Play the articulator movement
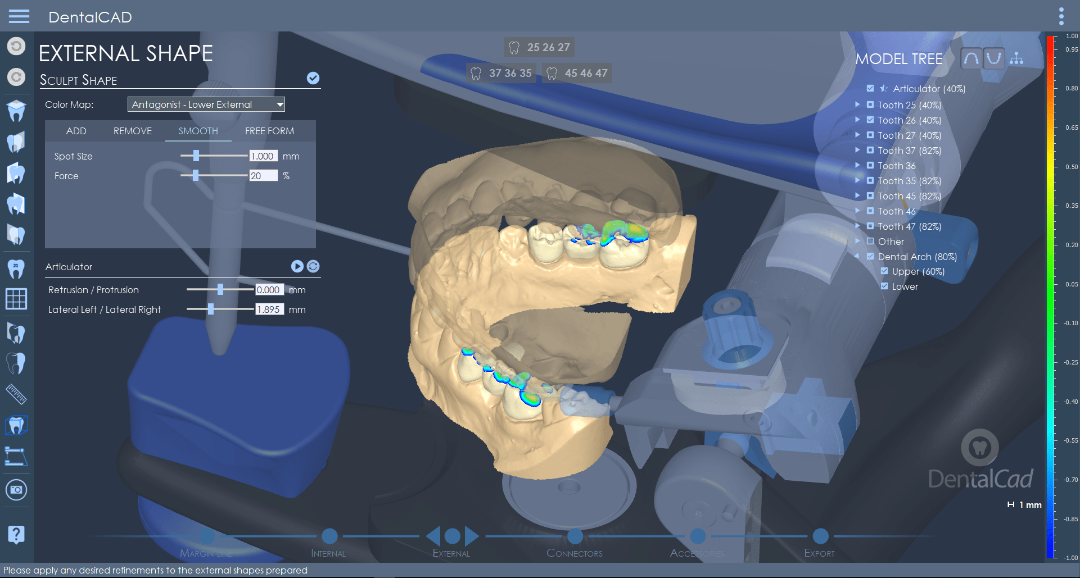Image resolution: width=1080 pixels, height=578 pixels. point(297,266)
